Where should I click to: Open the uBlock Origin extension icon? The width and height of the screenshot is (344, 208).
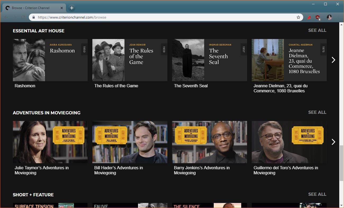click(318, 18)
